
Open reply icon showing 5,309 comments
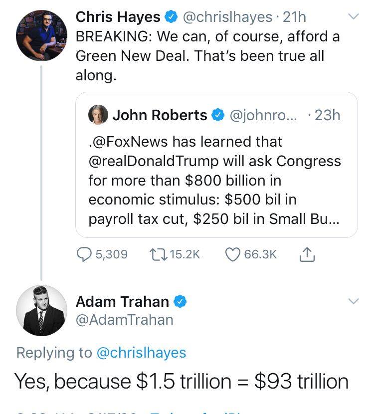click(84, 254)
